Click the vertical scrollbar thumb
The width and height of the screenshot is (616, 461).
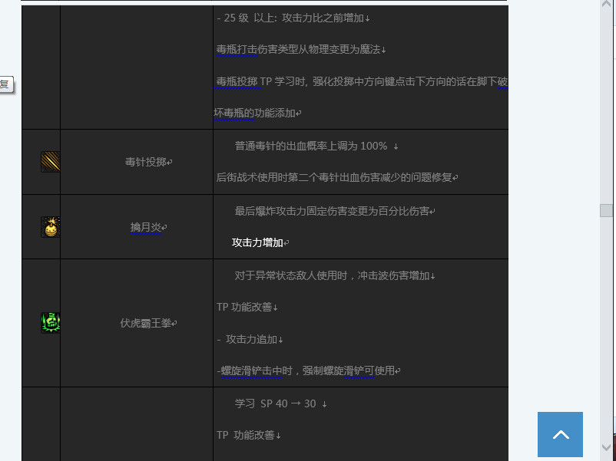pos(606,210)
